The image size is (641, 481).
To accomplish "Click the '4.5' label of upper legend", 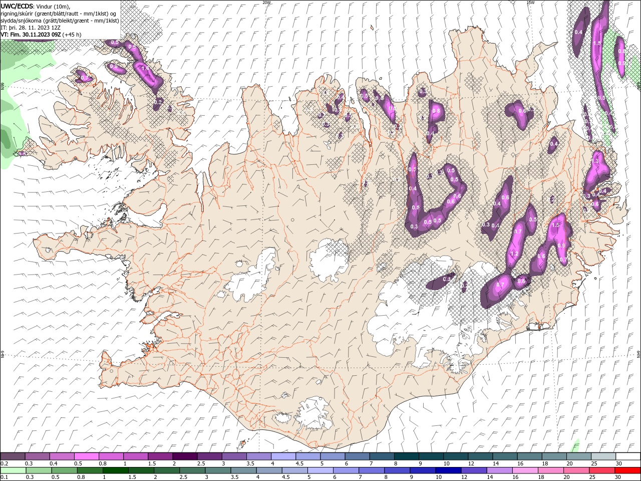I will pos(299,463).
